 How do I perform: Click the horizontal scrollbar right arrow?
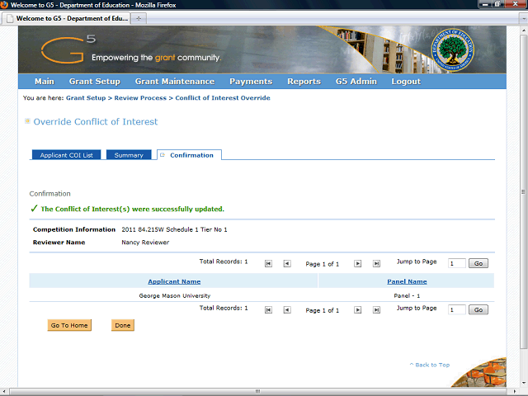point(514,391)
